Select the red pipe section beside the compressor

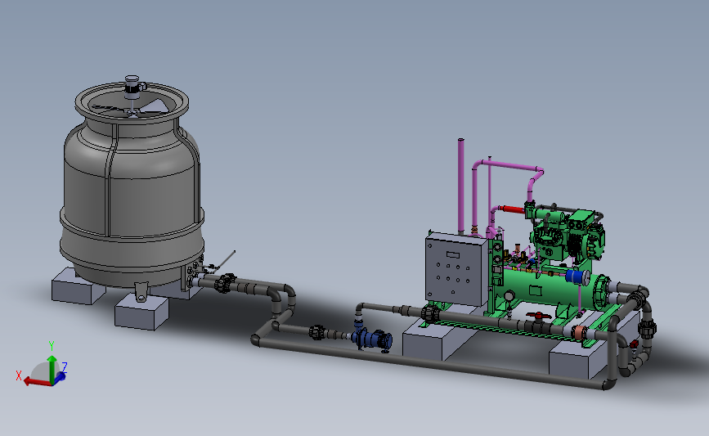point(512,209)
